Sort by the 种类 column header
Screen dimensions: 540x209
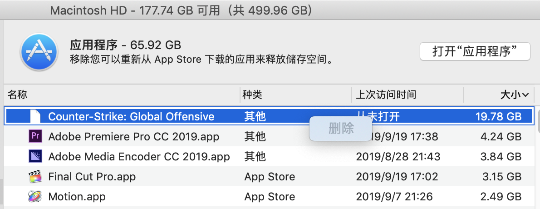click(252, 95)
